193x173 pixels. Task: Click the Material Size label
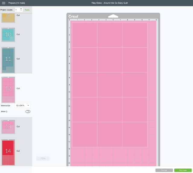(6, 105)
